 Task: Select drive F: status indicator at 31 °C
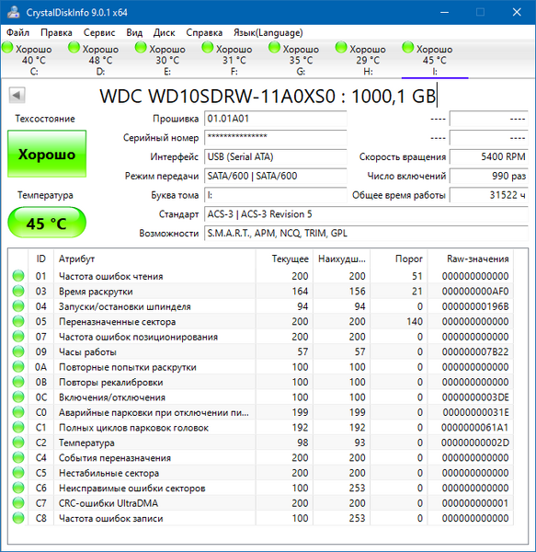[x=227, y=59]
